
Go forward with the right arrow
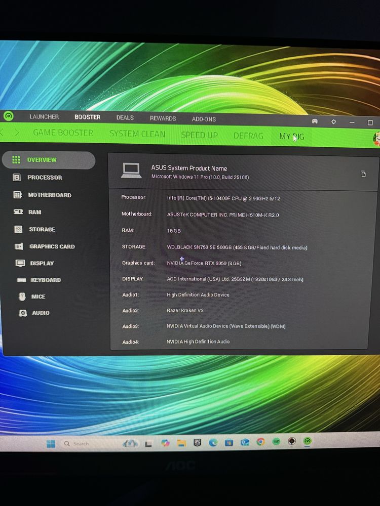(17, 132)
